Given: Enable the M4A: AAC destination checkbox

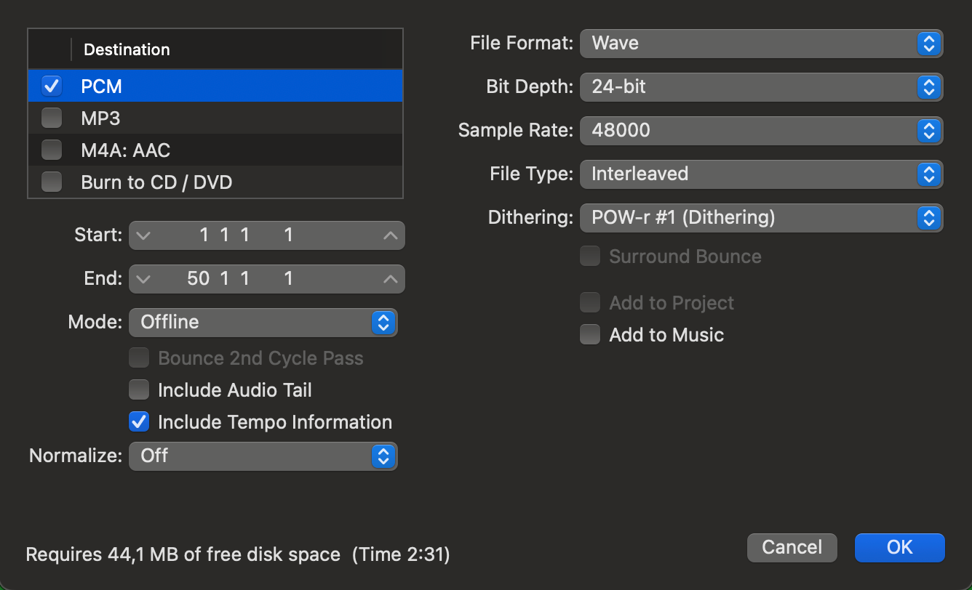Looking at the screenshot, I should 52,150.
